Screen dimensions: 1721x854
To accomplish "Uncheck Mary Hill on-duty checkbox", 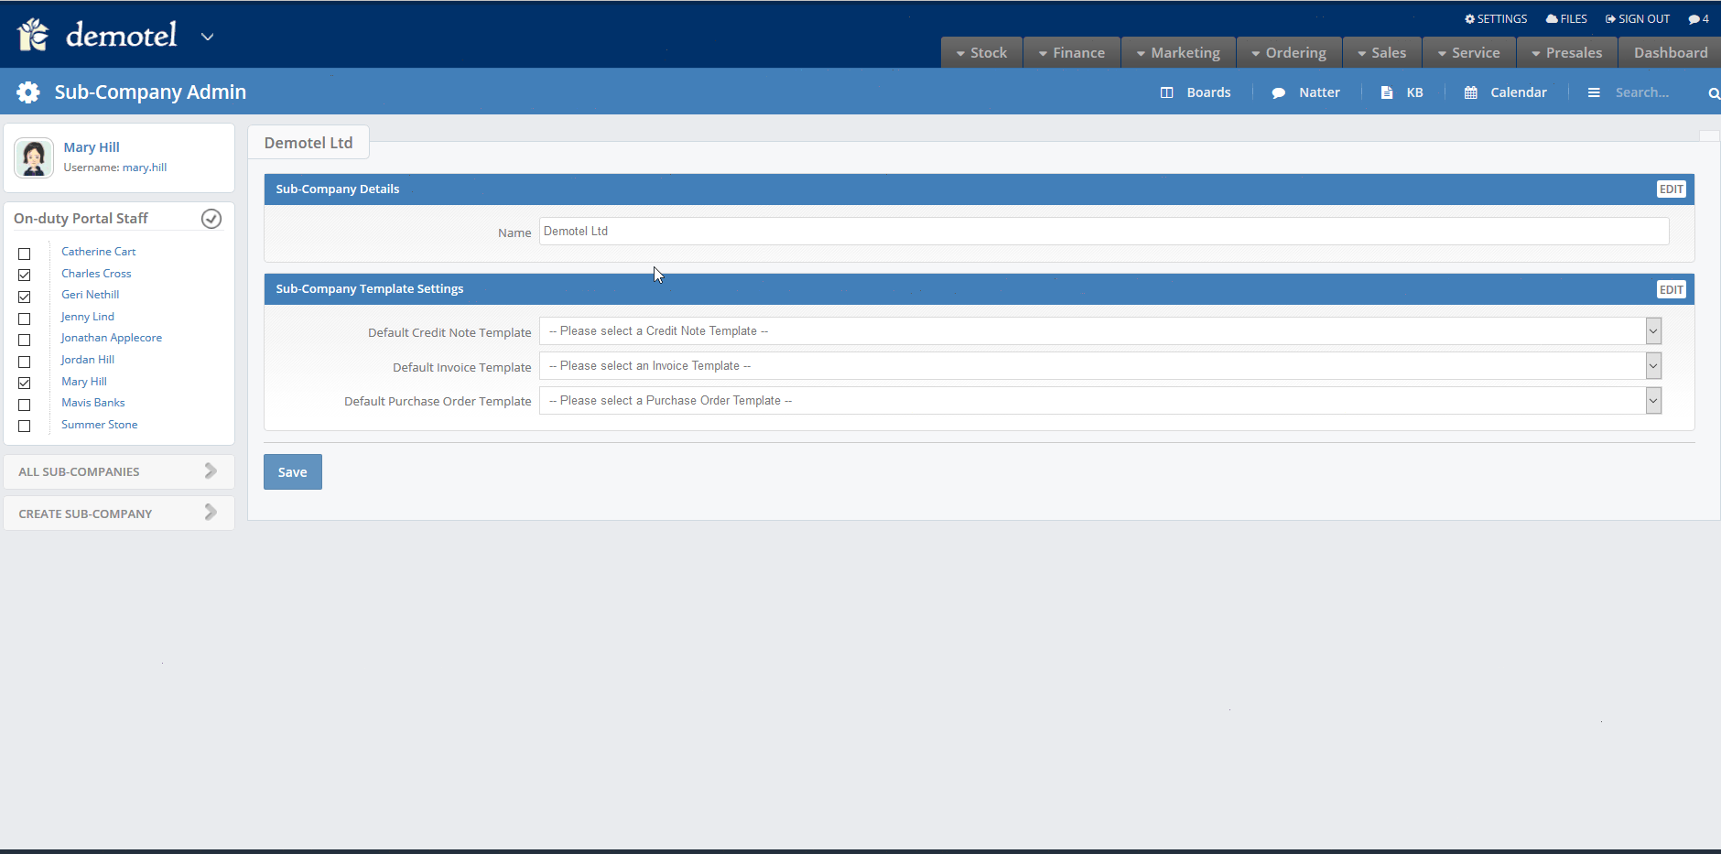I will click(x=25, y=383).
